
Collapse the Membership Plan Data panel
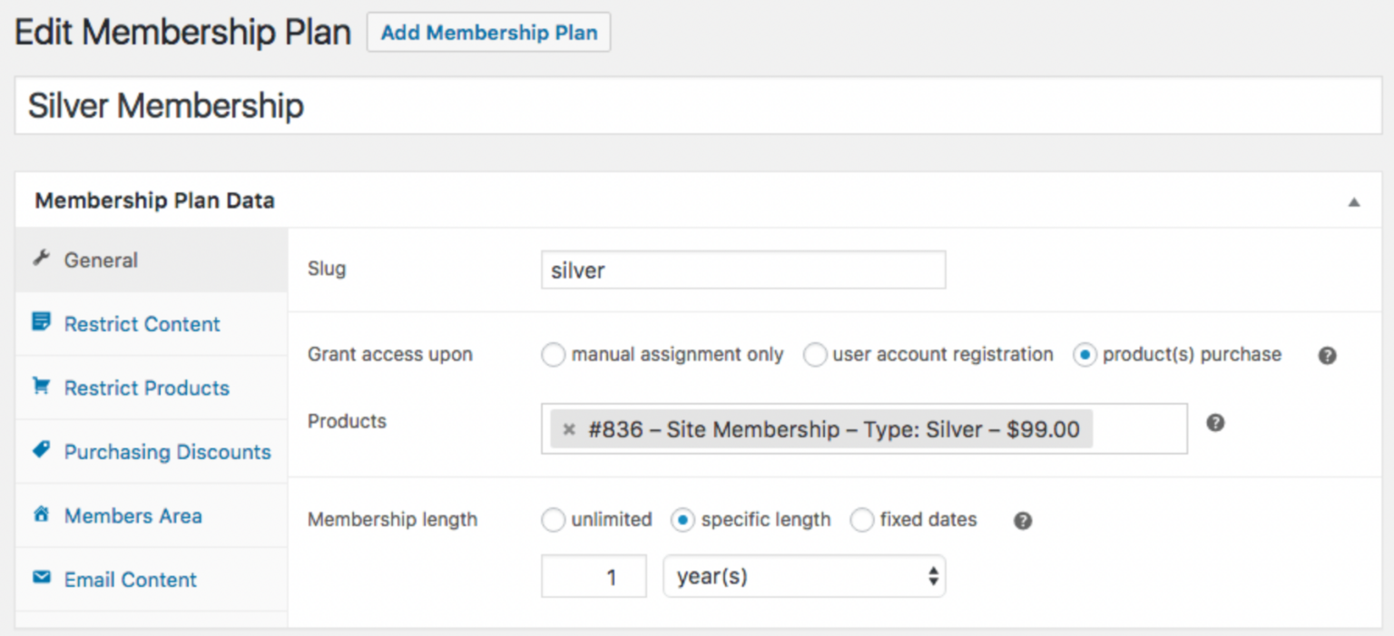[1354, 201]
